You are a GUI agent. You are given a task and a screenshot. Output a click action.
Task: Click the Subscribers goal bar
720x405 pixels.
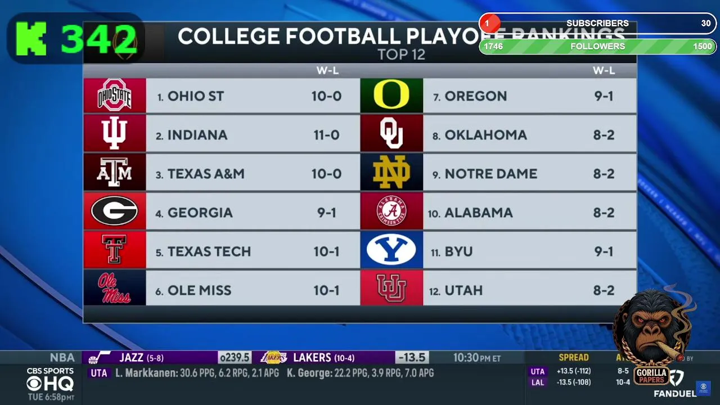click(597, 24)
